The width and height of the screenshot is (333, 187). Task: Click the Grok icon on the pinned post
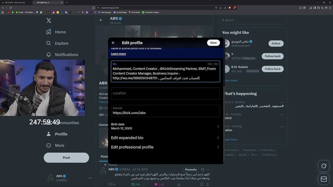[202, 170]
